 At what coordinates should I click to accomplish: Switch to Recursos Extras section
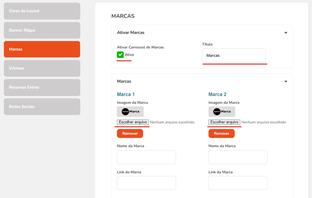tap(42, 87)
